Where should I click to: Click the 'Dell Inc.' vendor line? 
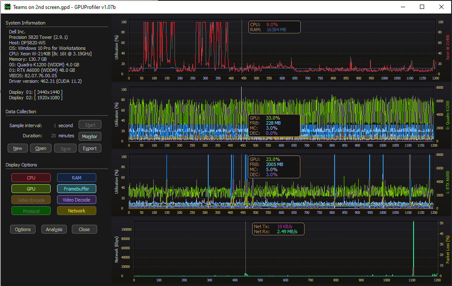(x=17, y=32)
